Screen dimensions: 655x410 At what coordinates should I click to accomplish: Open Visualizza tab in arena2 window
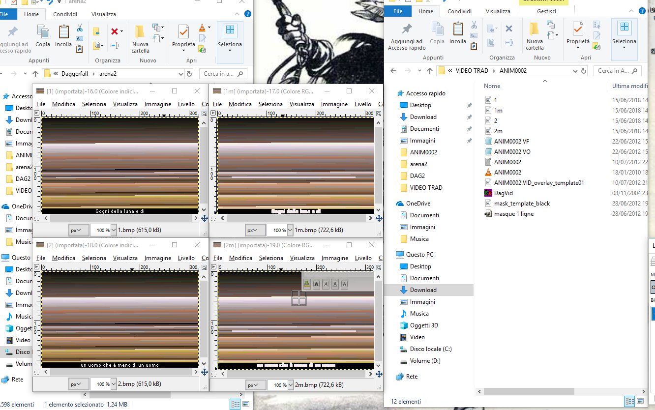click(104, 14)
